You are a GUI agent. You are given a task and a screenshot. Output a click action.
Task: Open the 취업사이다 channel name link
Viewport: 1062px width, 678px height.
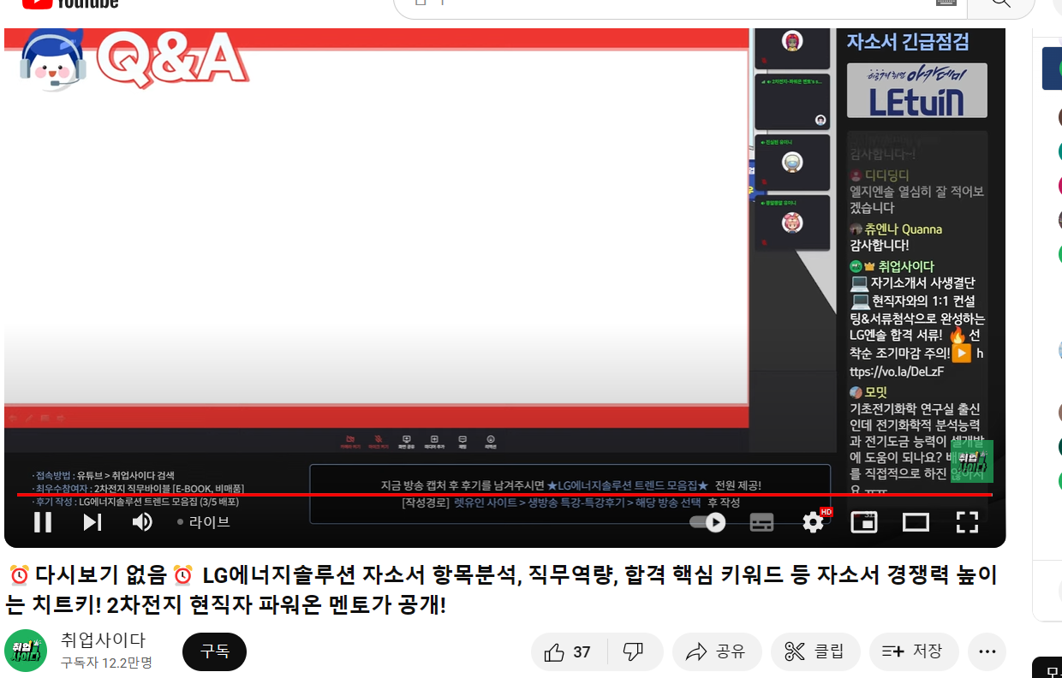click(103, 640)
